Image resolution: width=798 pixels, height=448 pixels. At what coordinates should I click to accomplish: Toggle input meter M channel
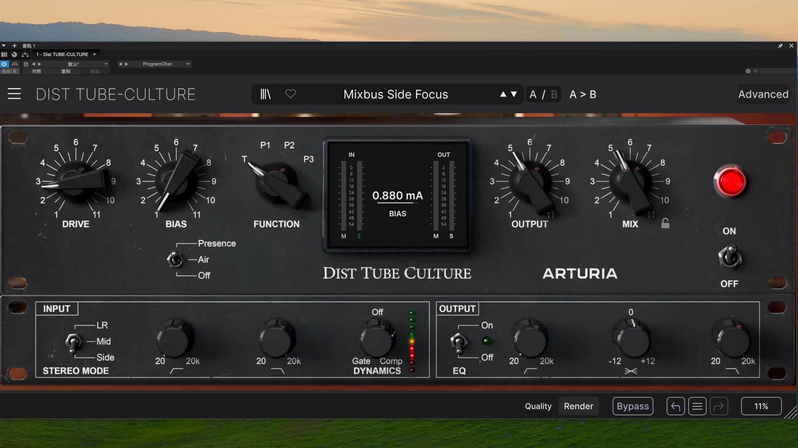pos(344,236)
